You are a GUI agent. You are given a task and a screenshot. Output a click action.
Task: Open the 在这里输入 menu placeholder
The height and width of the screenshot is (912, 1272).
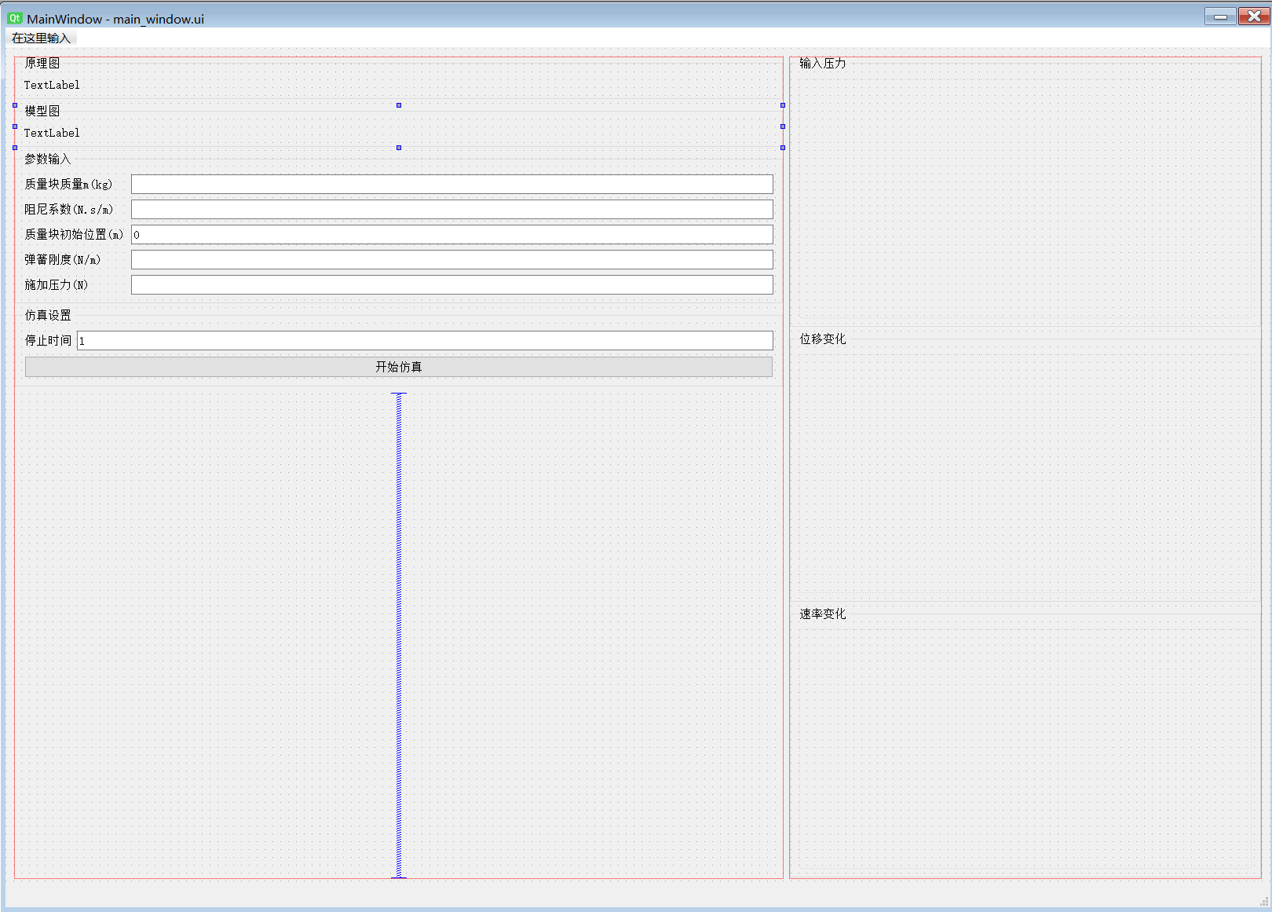click(41, 38)
